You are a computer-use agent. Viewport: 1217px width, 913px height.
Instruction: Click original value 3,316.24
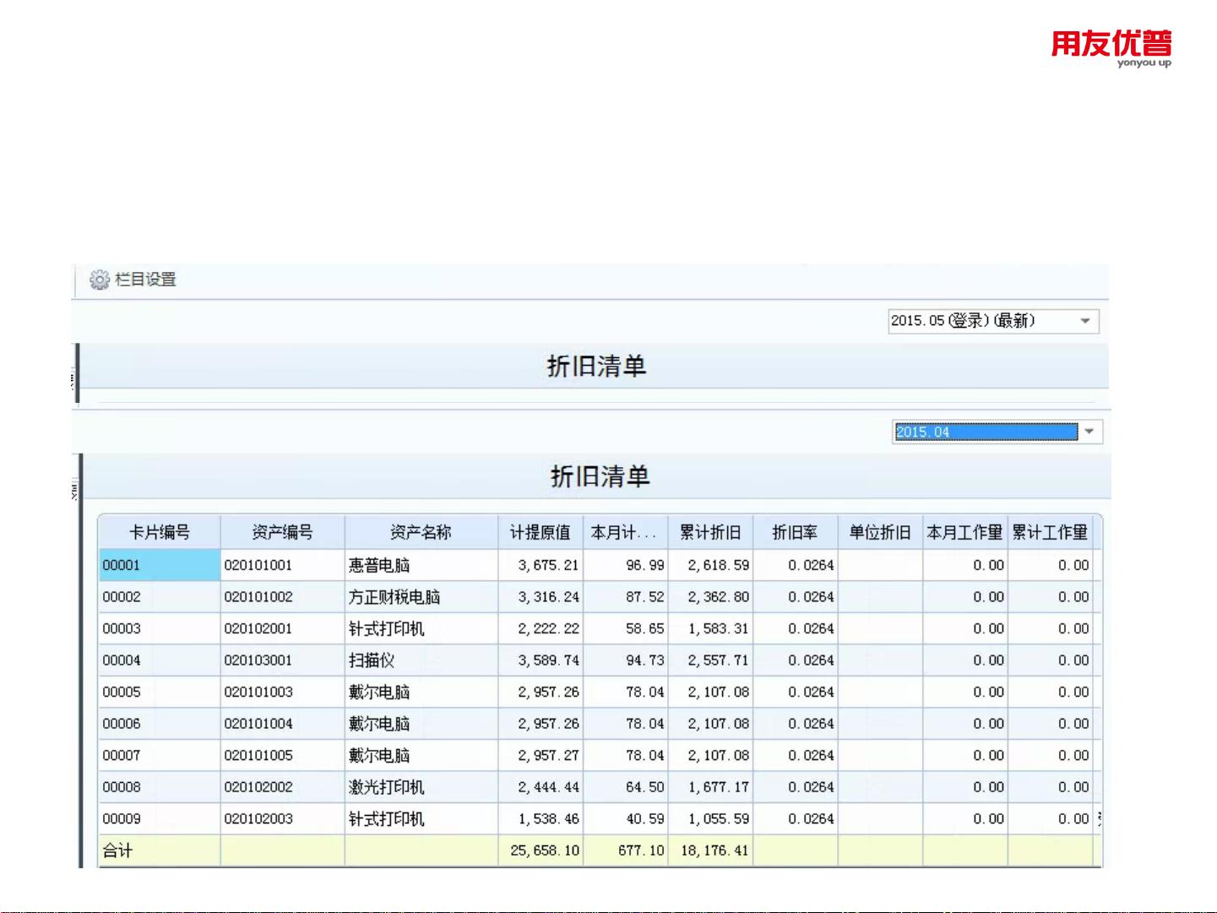coord(549,597)
